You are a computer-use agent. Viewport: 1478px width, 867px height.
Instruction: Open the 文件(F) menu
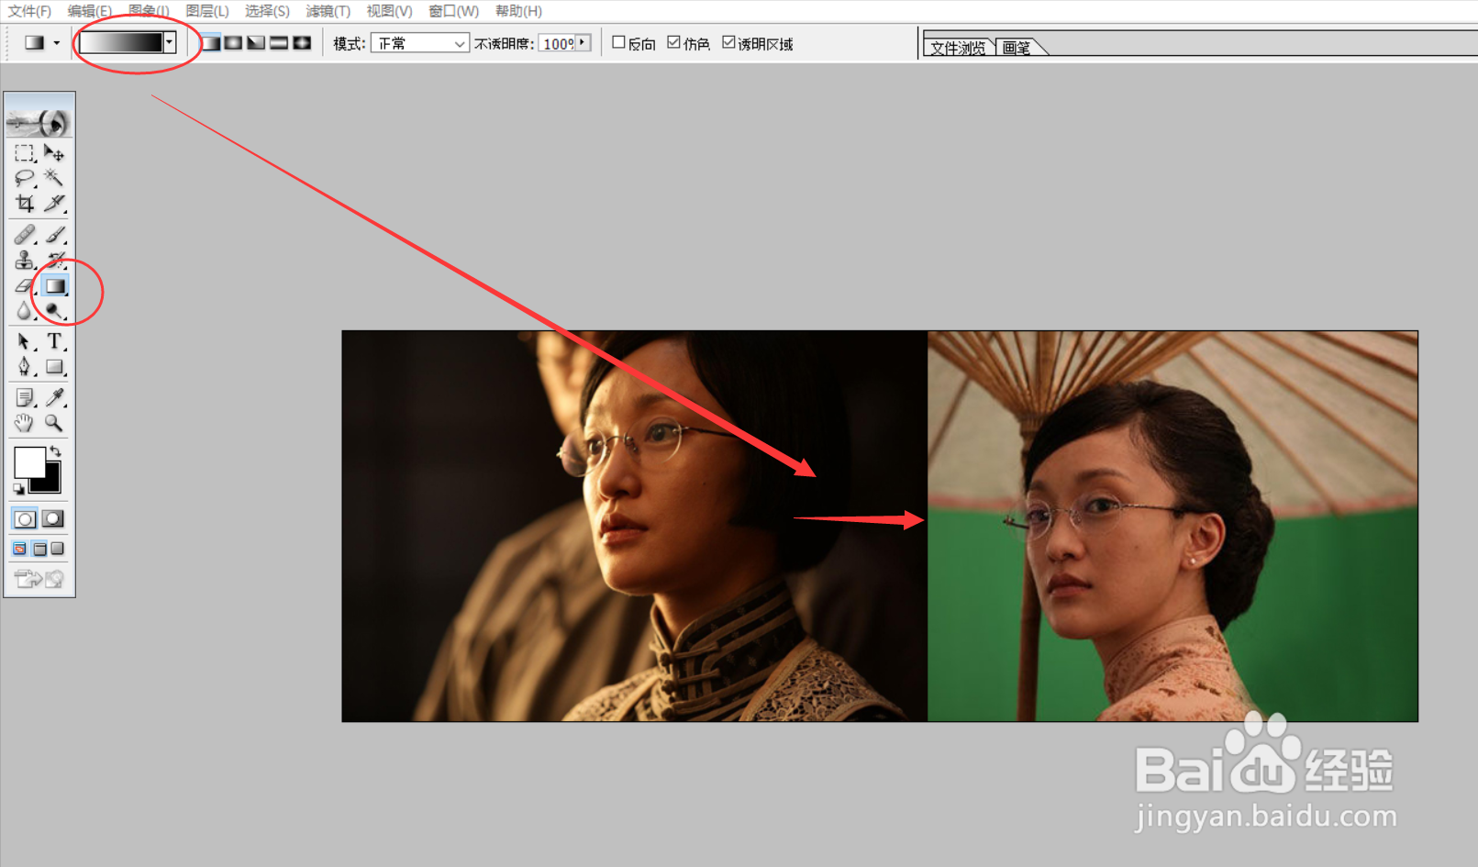(29, 11)
